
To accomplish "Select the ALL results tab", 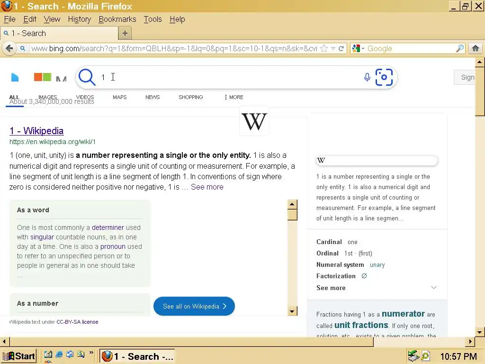I will pyautogui.click(x=14, y=97).
